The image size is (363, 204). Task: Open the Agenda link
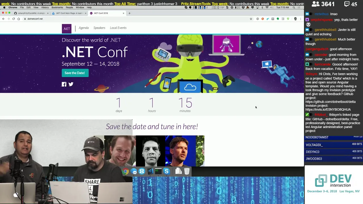pyautogui.click(x=84, y=28)
